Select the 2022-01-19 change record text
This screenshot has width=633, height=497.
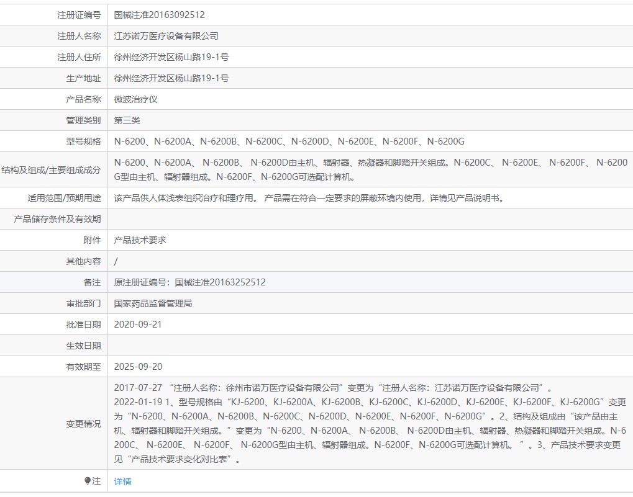[370, 431]
